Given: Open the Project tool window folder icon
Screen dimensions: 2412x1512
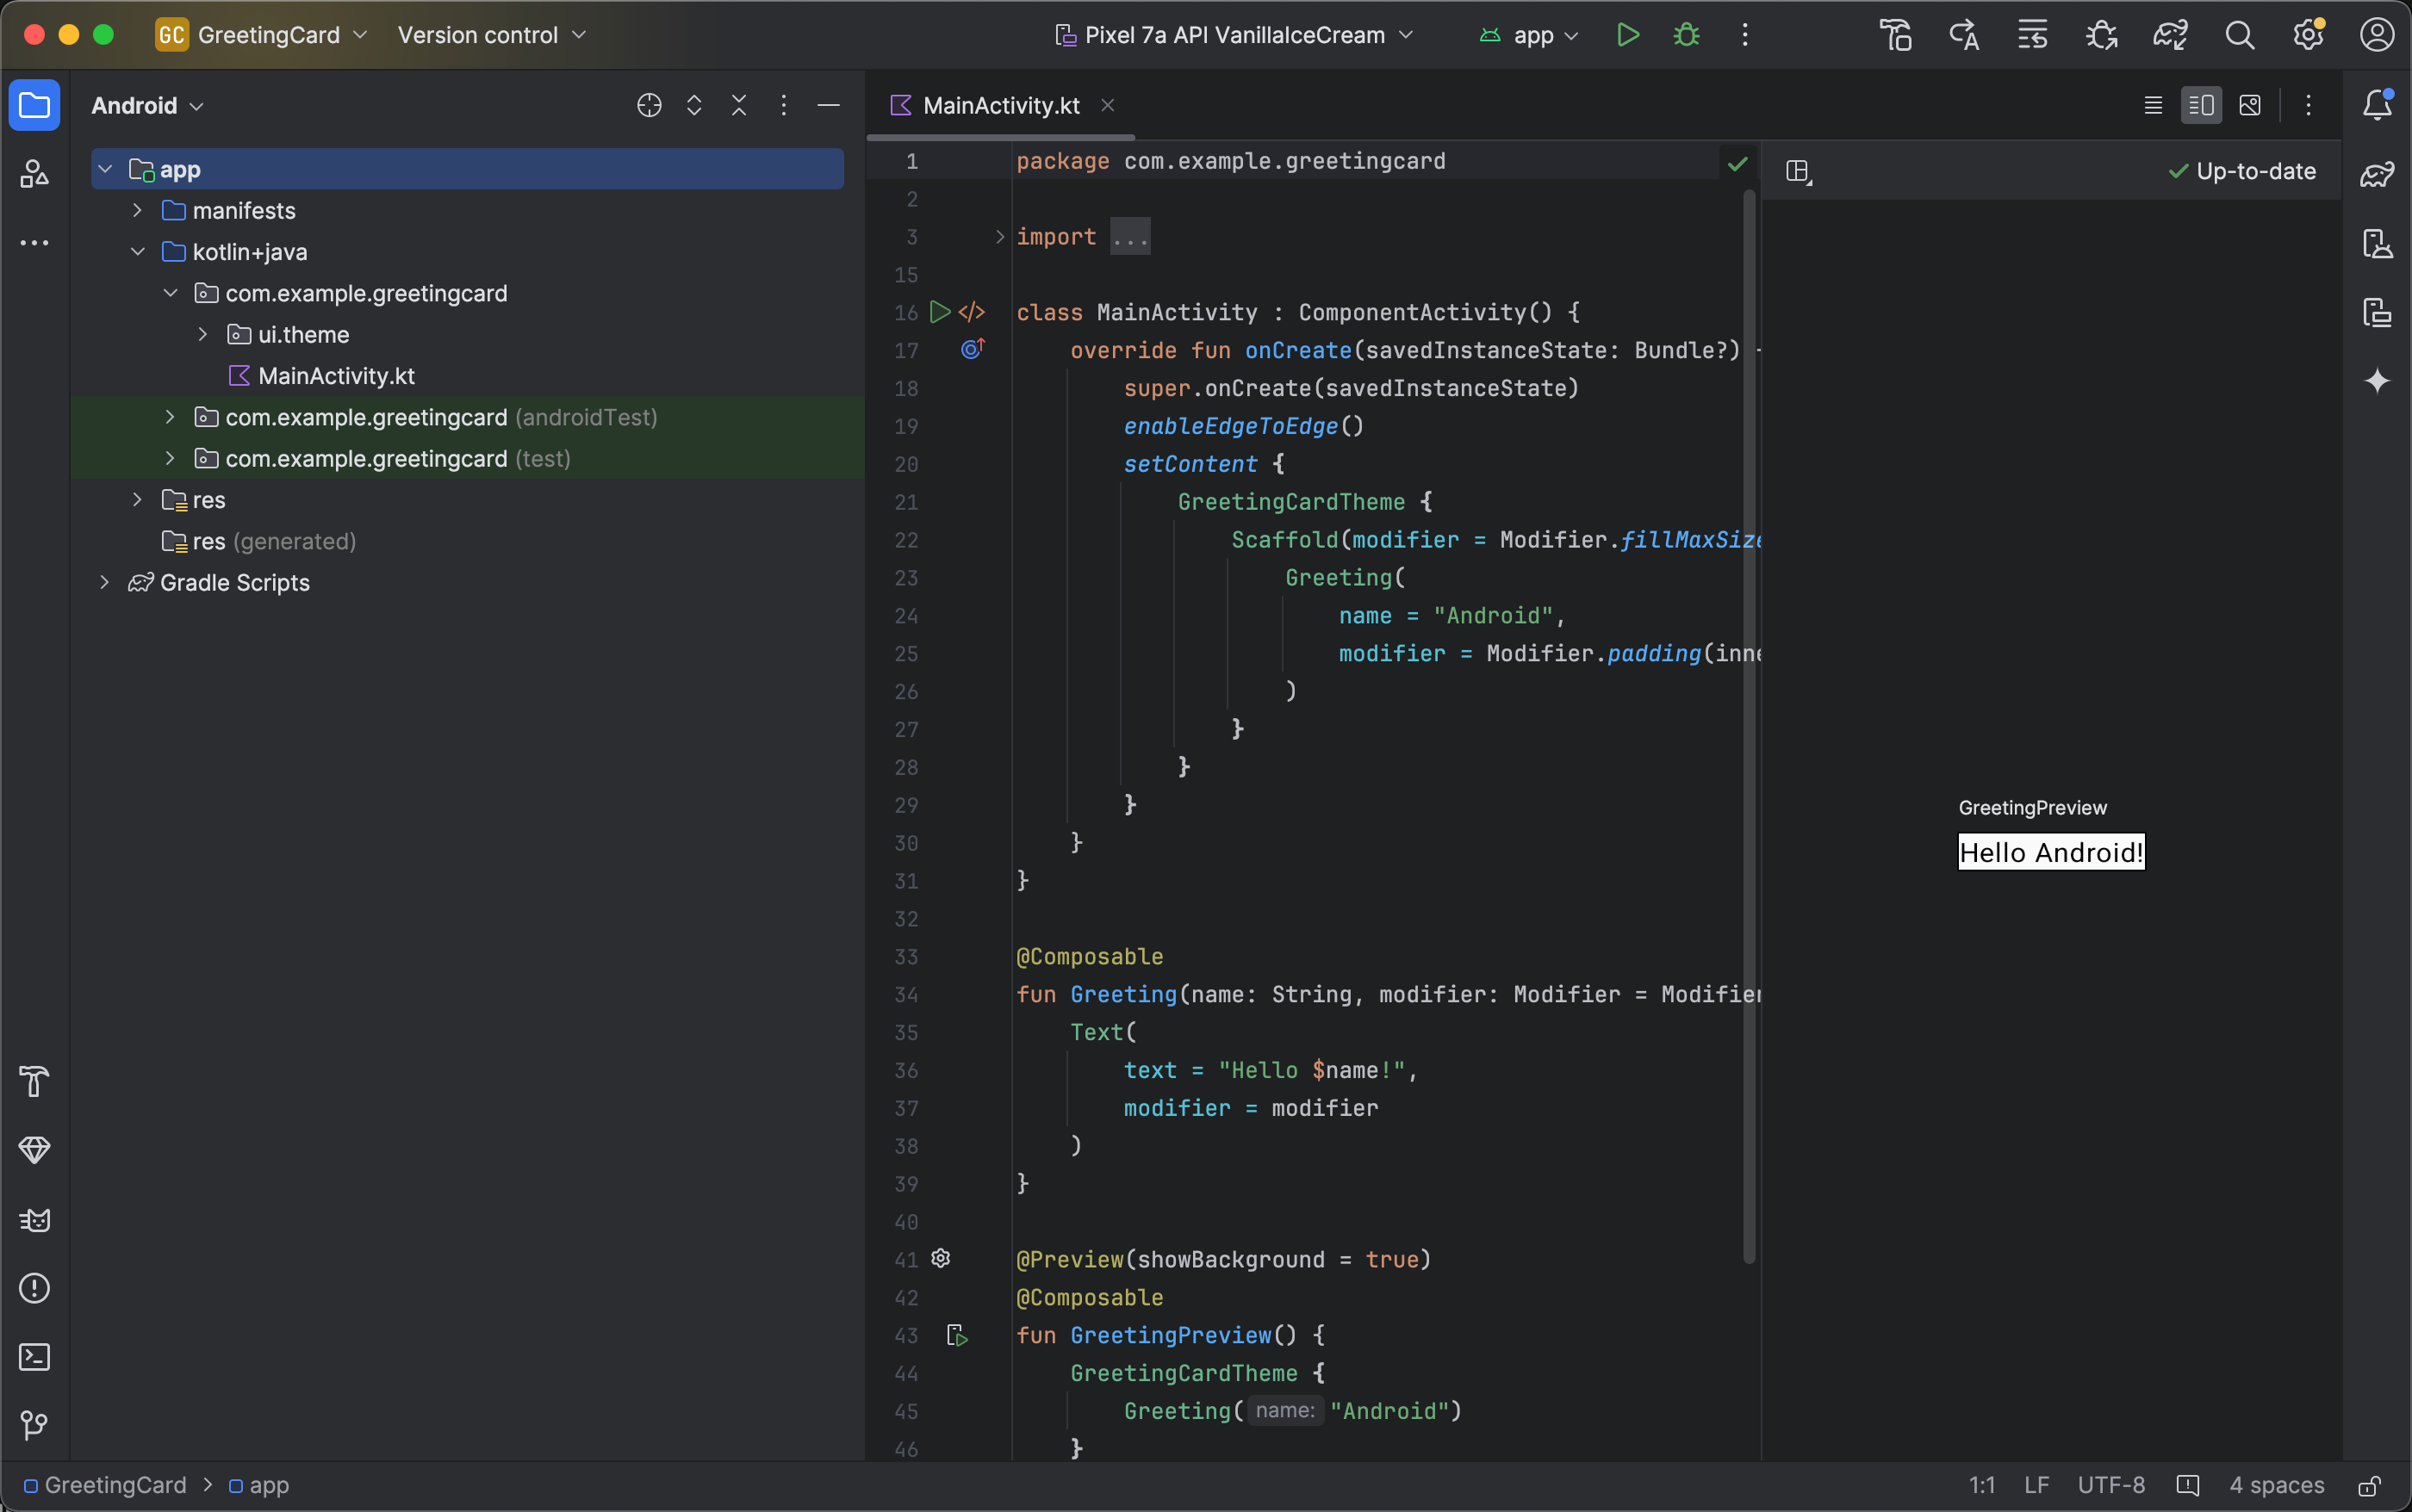Looking at the screenshot, I should [x=34, y=105].
